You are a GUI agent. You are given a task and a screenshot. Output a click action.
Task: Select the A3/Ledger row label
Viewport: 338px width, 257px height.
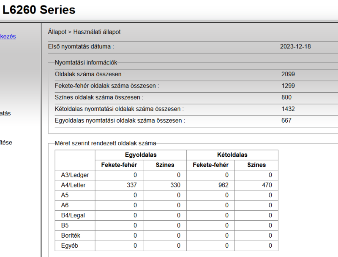(72, 175)
